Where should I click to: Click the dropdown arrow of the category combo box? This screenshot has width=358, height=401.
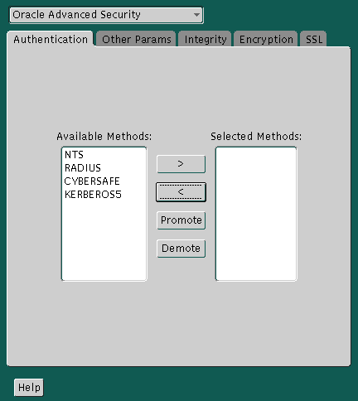point(196,15)
